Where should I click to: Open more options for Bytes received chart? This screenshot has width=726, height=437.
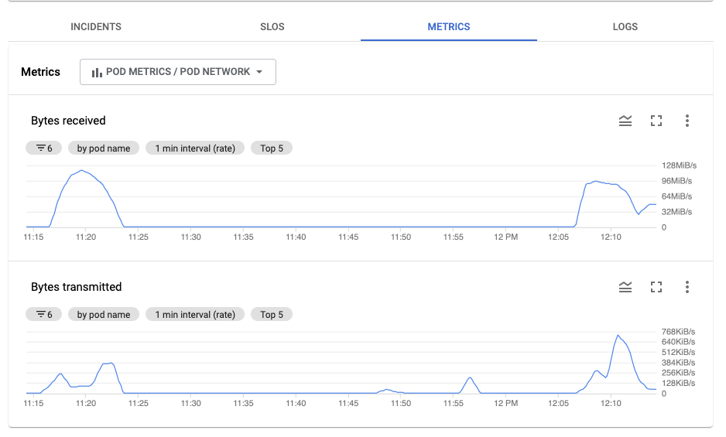pos(687,121)
